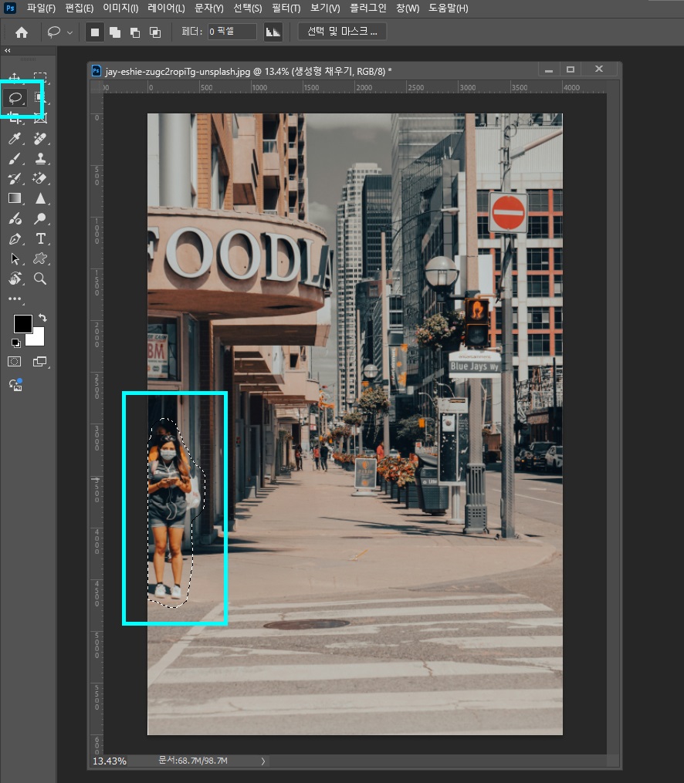Image resolution: width=684 pixels, height=783 pixels.
Task: Click the jay-eshie-zugc2ropiTg-unsplash.jpg title tab
Action: click(x=249, y=72)
